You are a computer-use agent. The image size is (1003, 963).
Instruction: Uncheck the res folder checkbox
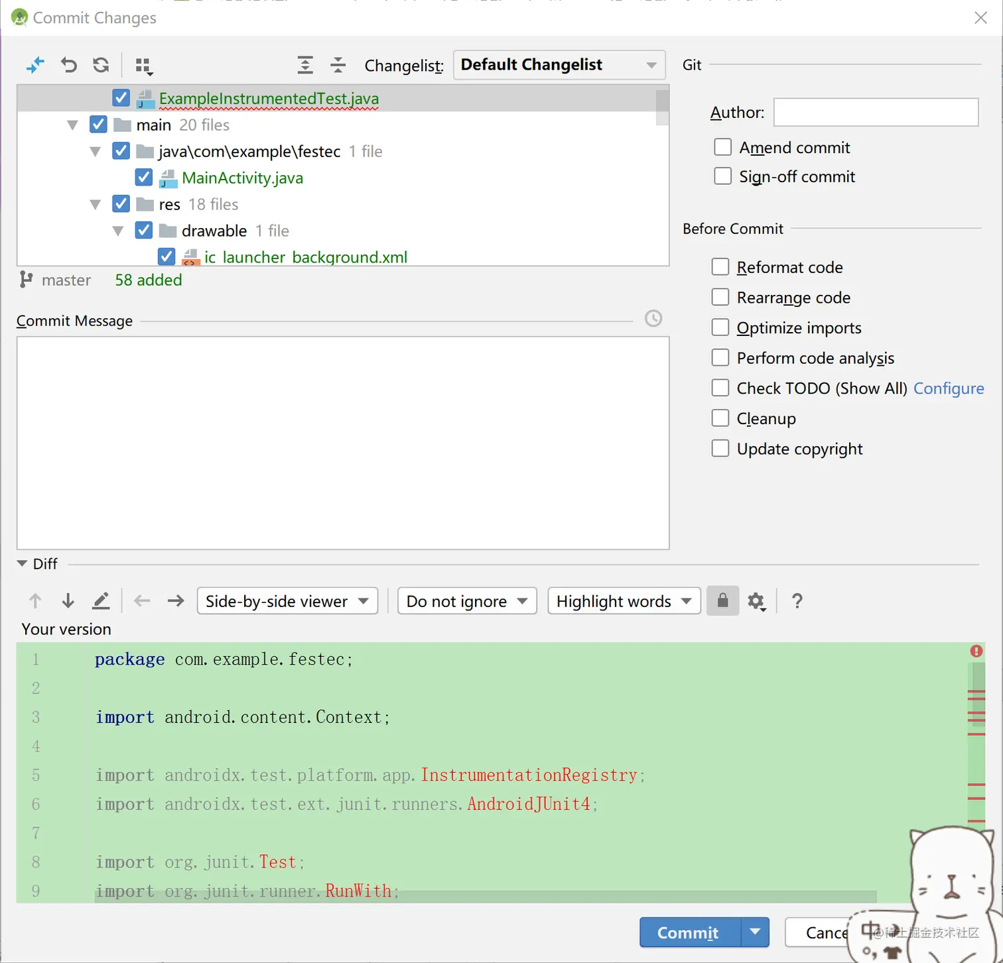(x=121, y=204)
